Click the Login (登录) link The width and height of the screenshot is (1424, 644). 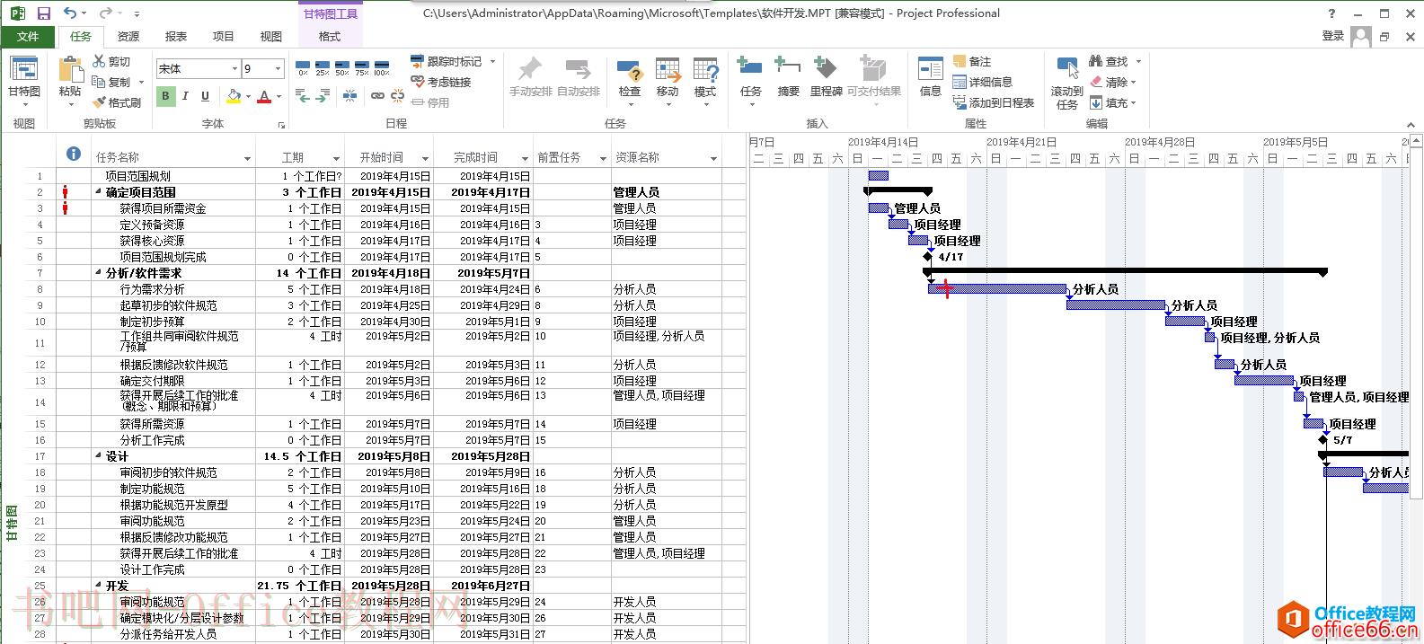1333,36
